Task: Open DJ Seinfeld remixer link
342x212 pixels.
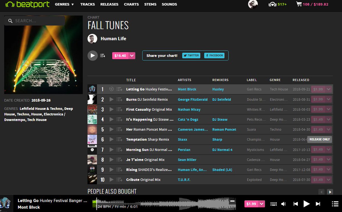Action: pos(221,100)
